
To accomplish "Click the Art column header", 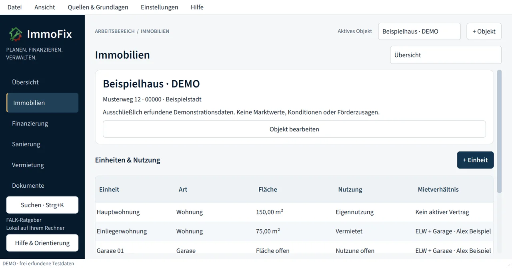I will 183,190.
